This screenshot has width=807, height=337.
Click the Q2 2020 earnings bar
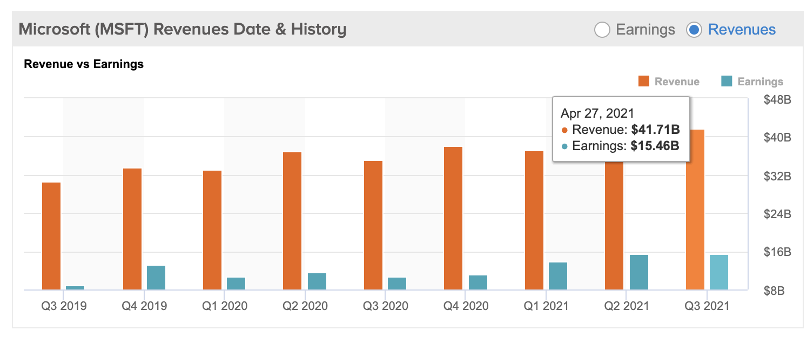click(x=317, y=281)
